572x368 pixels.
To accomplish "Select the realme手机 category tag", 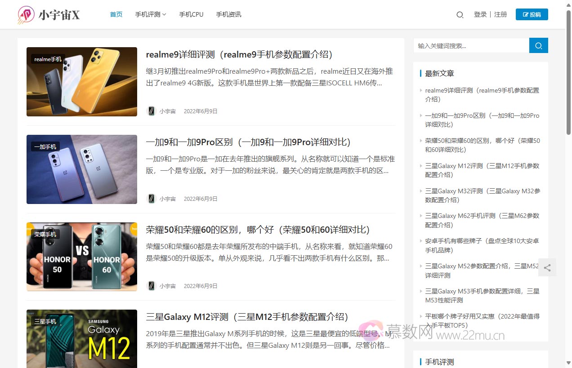I will pos(48,59).
